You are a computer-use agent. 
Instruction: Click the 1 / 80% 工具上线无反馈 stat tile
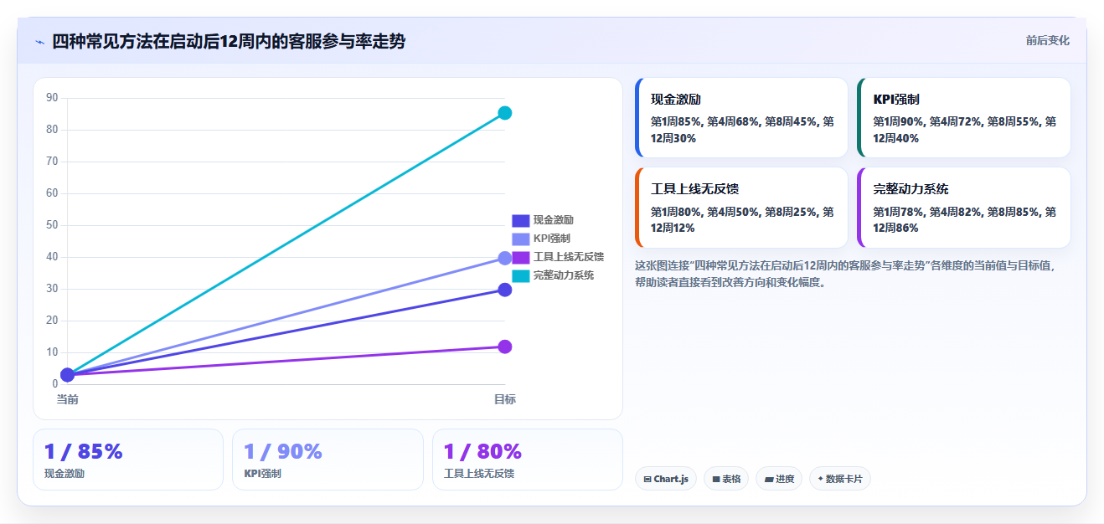tap(528, 460)
